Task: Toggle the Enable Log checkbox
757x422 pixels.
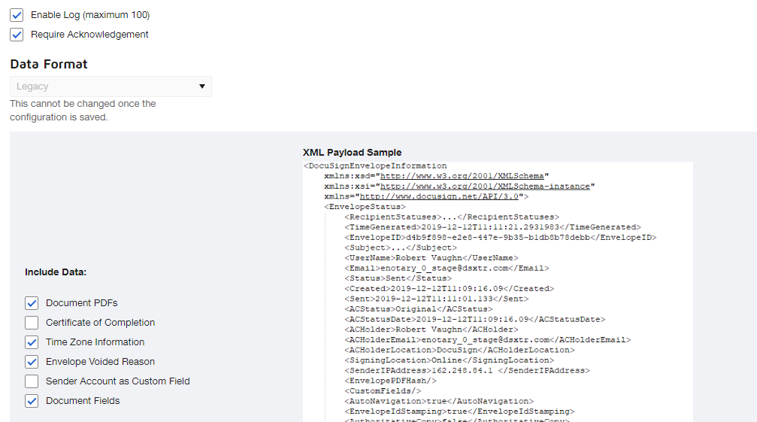Action: point(17,15)
